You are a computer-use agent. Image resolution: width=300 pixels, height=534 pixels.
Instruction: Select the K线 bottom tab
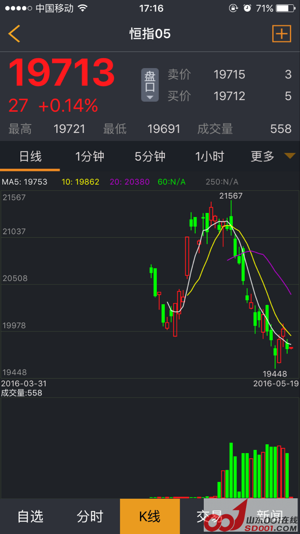pyautogui.click(x=150, y=516)
